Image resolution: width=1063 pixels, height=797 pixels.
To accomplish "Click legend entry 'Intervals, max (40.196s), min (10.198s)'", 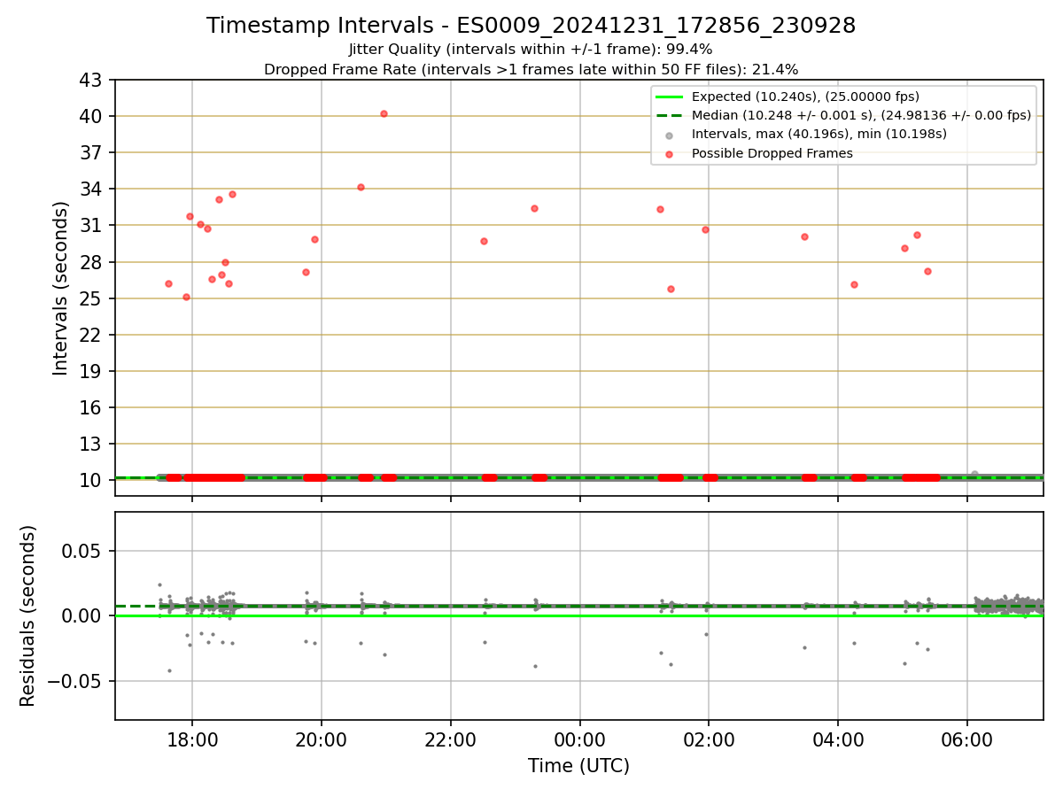I will [819, 134].
